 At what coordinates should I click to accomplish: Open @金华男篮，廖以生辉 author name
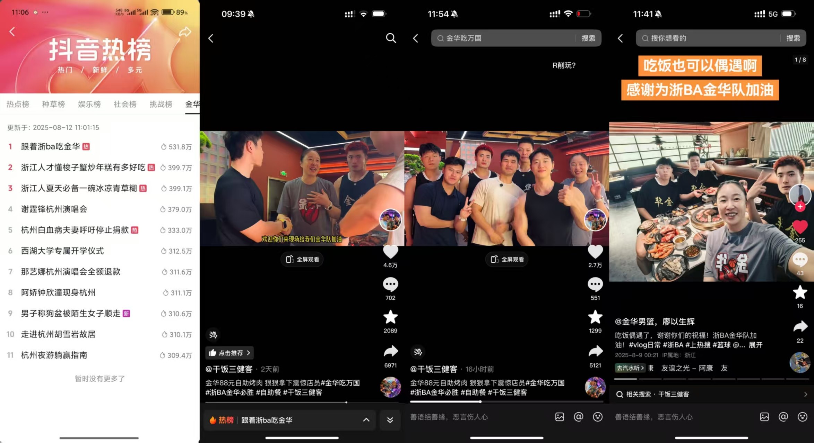pos(655,322)
